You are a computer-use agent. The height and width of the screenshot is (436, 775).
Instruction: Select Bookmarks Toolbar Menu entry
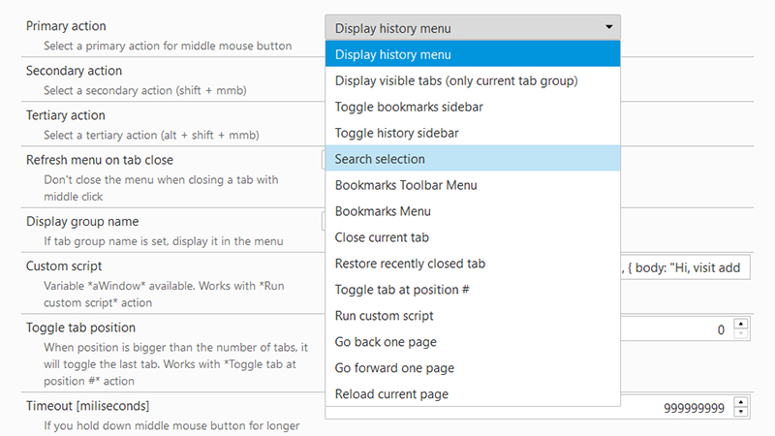(473, 185)
